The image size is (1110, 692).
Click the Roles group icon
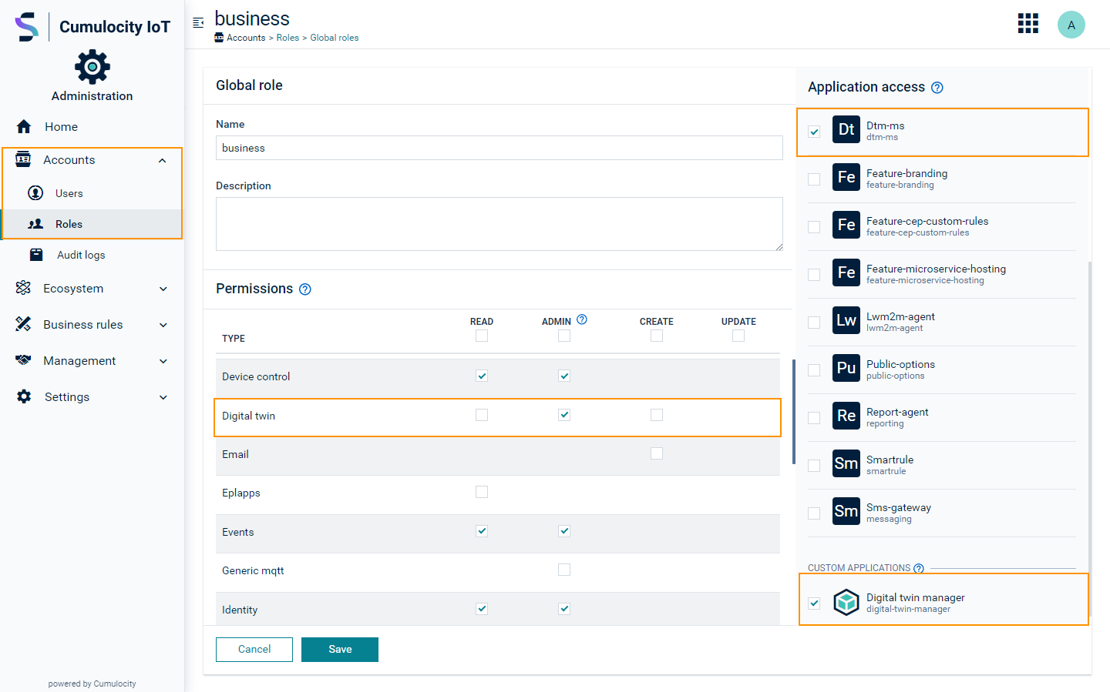[35, 224]
